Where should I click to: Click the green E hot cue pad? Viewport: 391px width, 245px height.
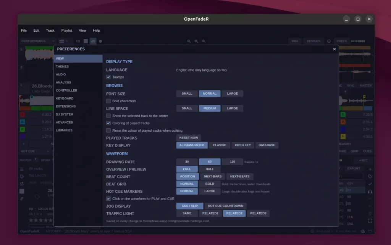343,114
